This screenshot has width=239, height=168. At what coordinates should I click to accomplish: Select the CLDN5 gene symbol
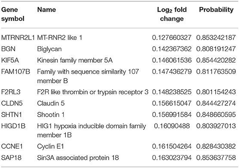click(x=12, y=103)
